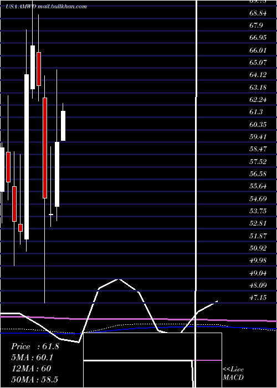Screen dimensions: 277x388
Task: Click the 64.12 price axis label
Action: [x=258, y=75]
